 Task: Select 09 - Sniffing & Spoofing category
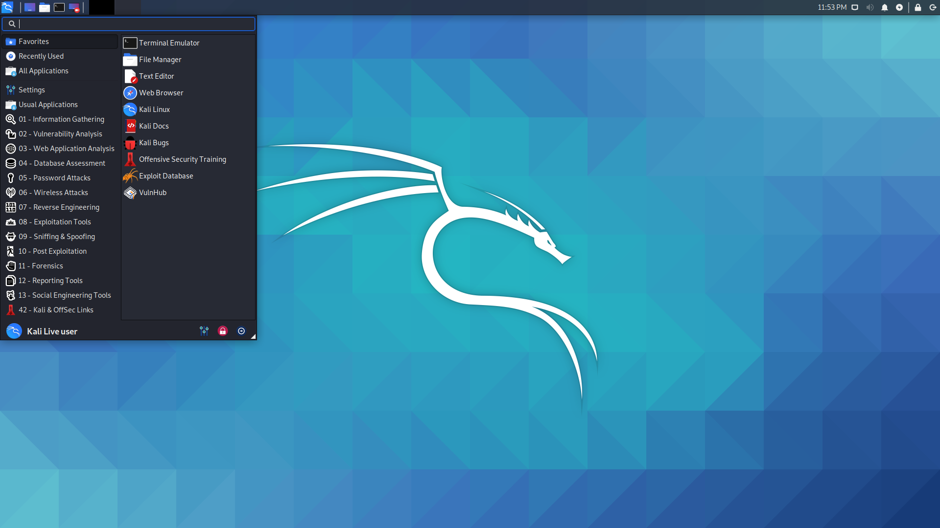(61, 237)
